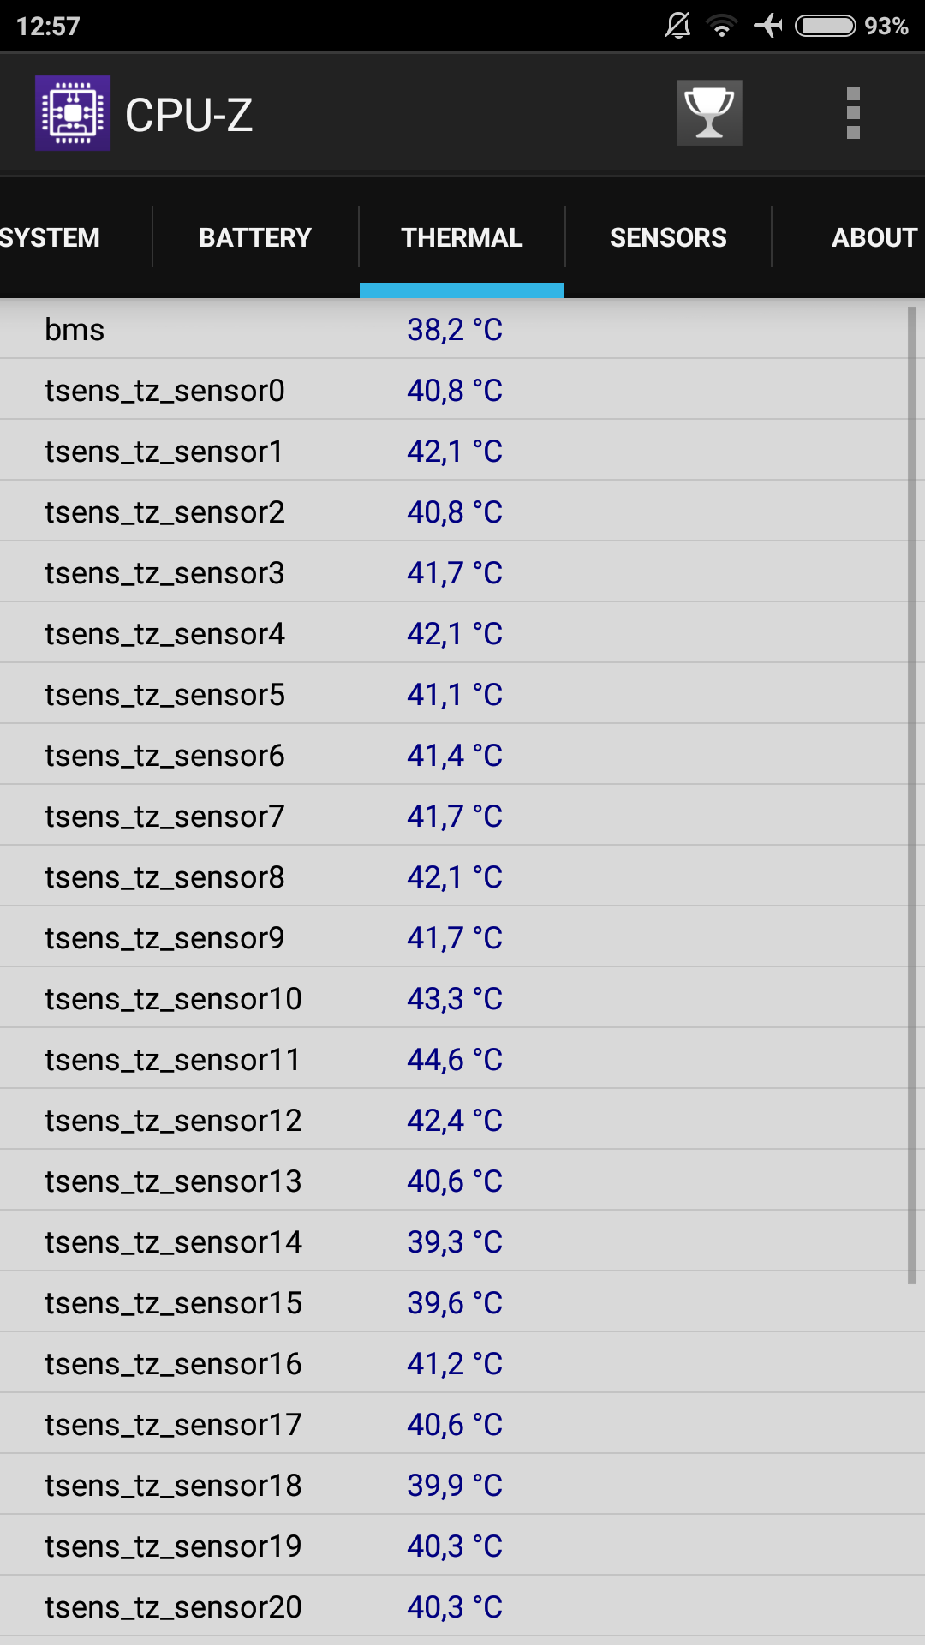
Task: Switch to the System tab
Action: pos(51,237)
